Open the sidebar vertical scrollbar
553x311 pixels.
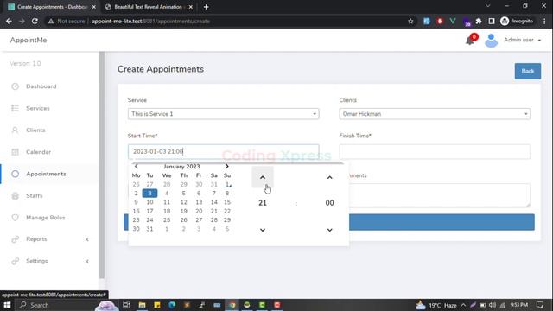pos(102,165)
